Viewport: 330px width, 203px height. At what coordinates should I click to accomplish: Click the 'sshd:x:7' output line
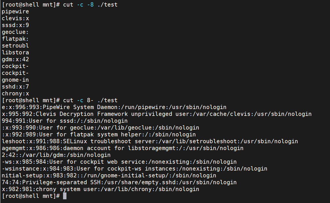[15, 87]
